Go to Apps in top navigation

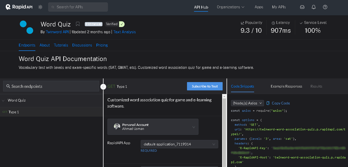pos(259,7)
